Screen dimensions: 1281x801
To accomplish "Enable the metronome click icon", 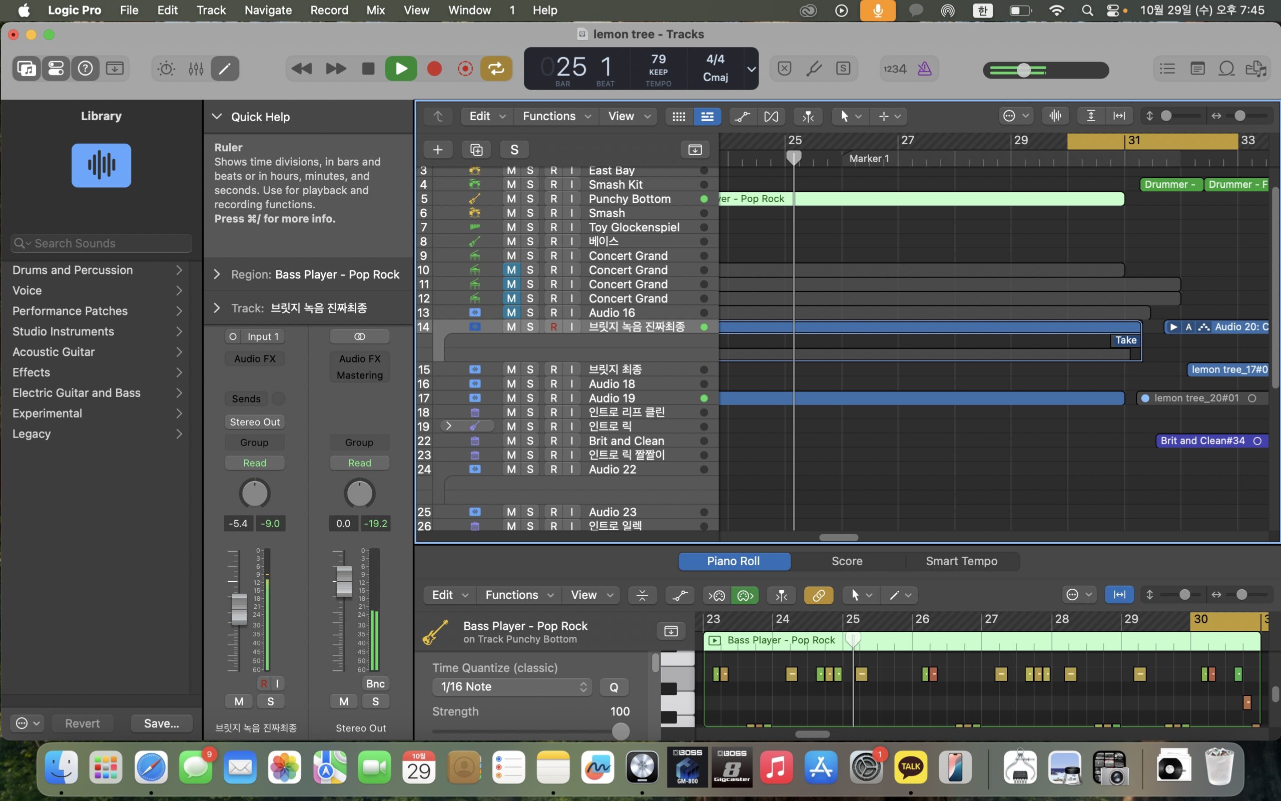I will [924, 69].
